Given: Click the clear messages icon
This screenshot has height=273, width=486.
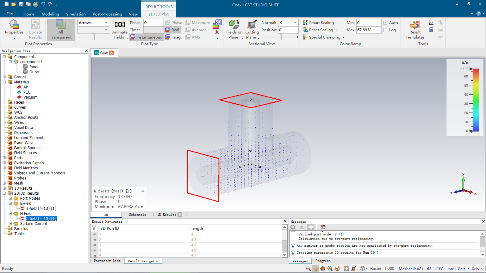Looking at the screenshot, I should tap(322, 227).
